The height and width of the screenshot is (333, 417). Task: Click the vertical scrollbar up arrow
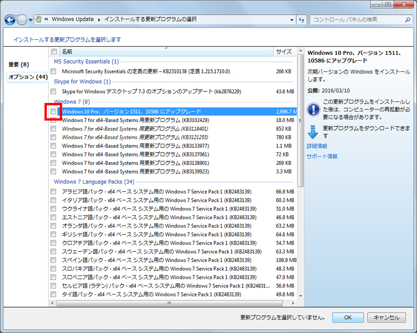coord(301,51)
